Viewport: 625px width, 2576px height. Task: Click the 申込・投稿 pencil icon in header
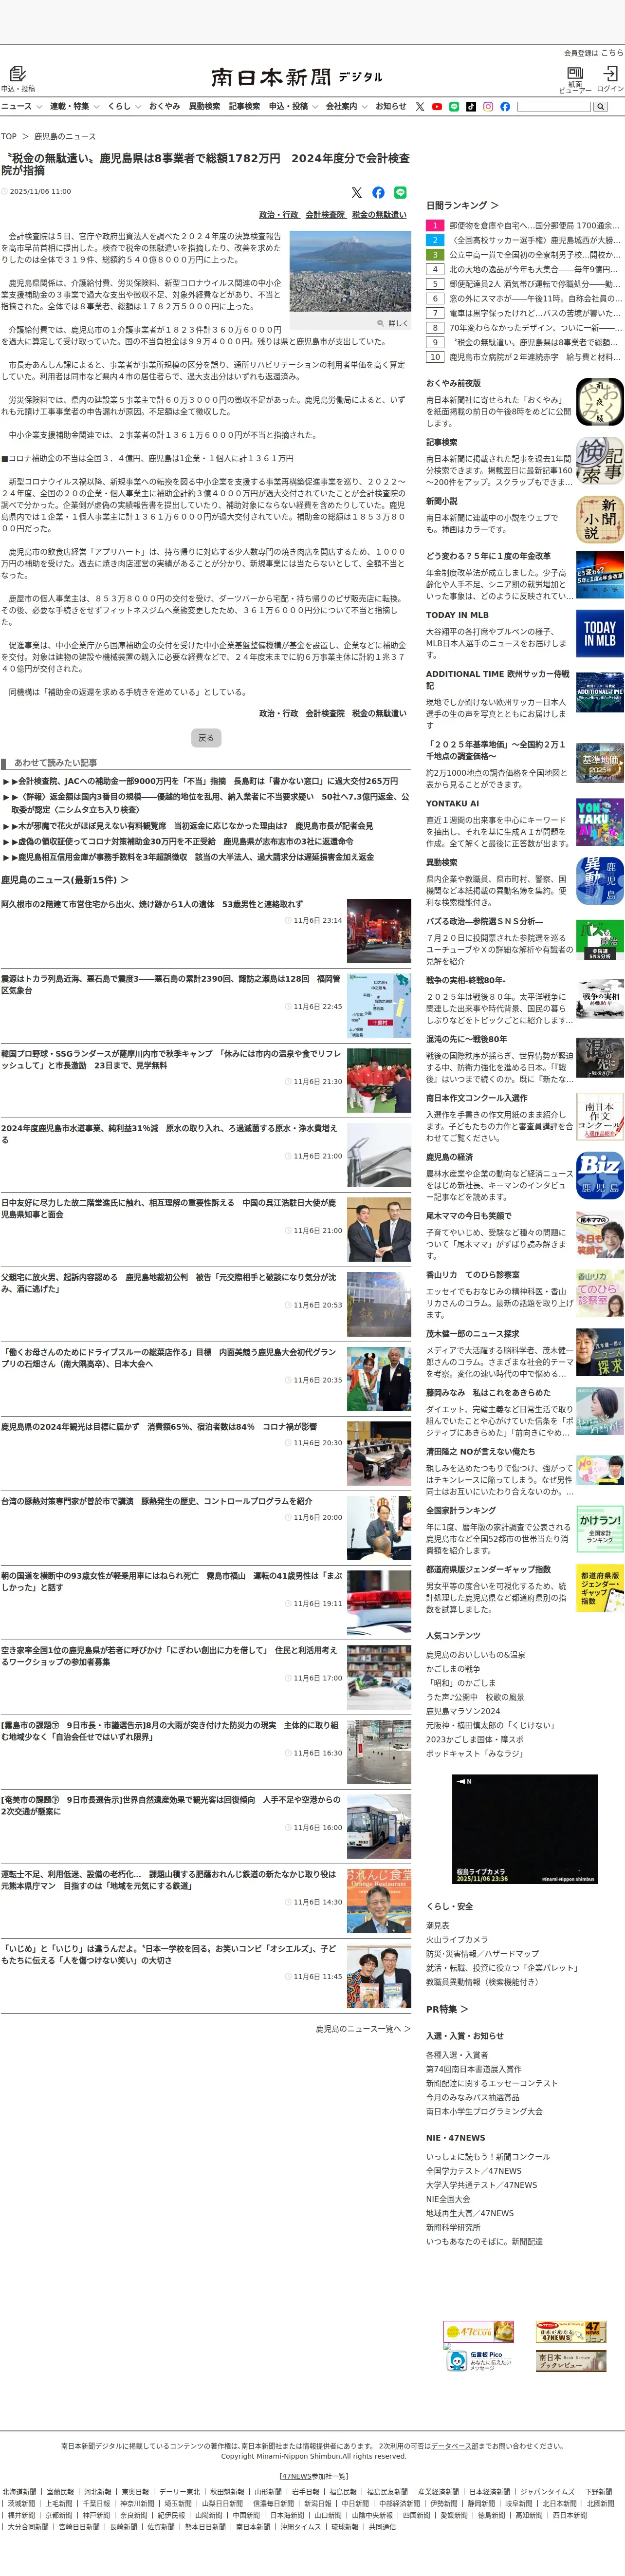(x=17, y=73)
